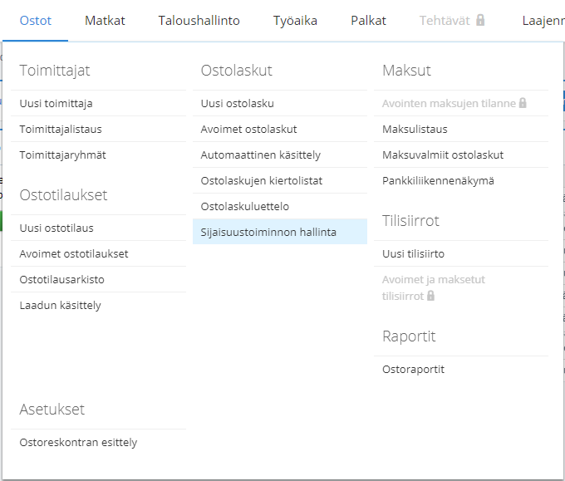Click the Toimittajat section heading

coord(55,71)
